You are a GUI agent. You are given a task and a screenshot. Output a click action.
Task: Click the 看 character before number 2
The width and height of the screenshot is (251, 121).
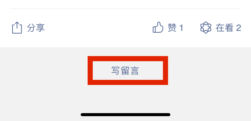pyautogui.click(x=229, y=28)
